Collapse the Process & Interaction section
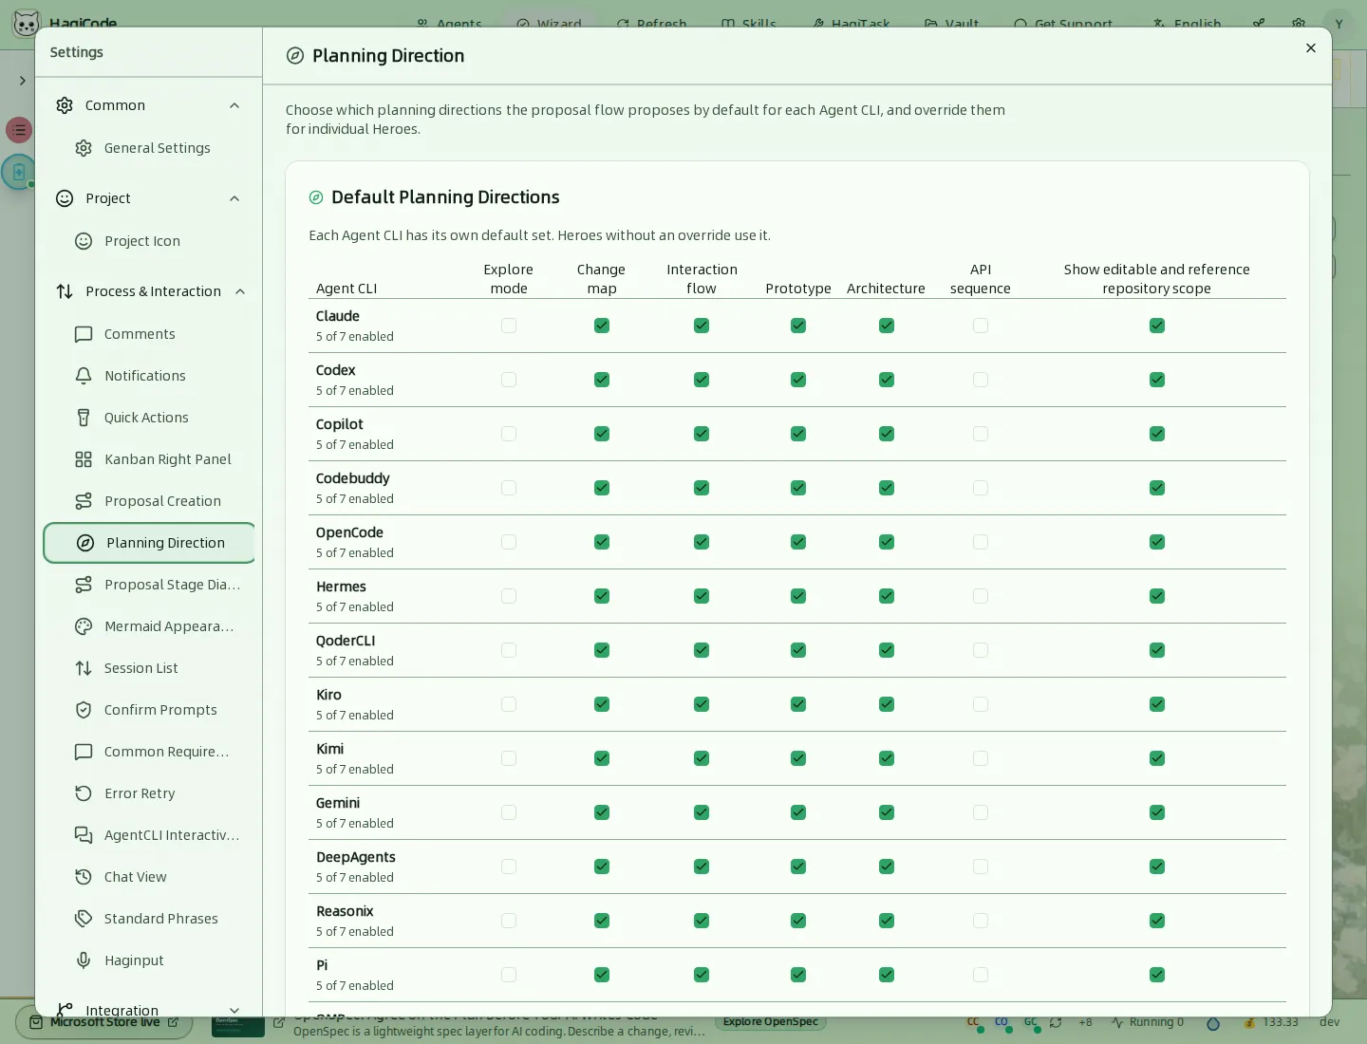This screenshot has width=1367, height=1044. 240,291
